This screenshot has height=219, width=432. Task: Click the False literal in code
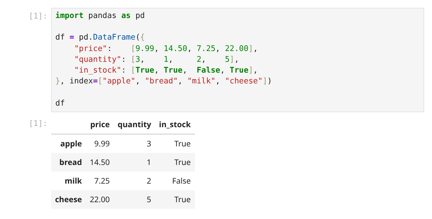coord(208,70)
